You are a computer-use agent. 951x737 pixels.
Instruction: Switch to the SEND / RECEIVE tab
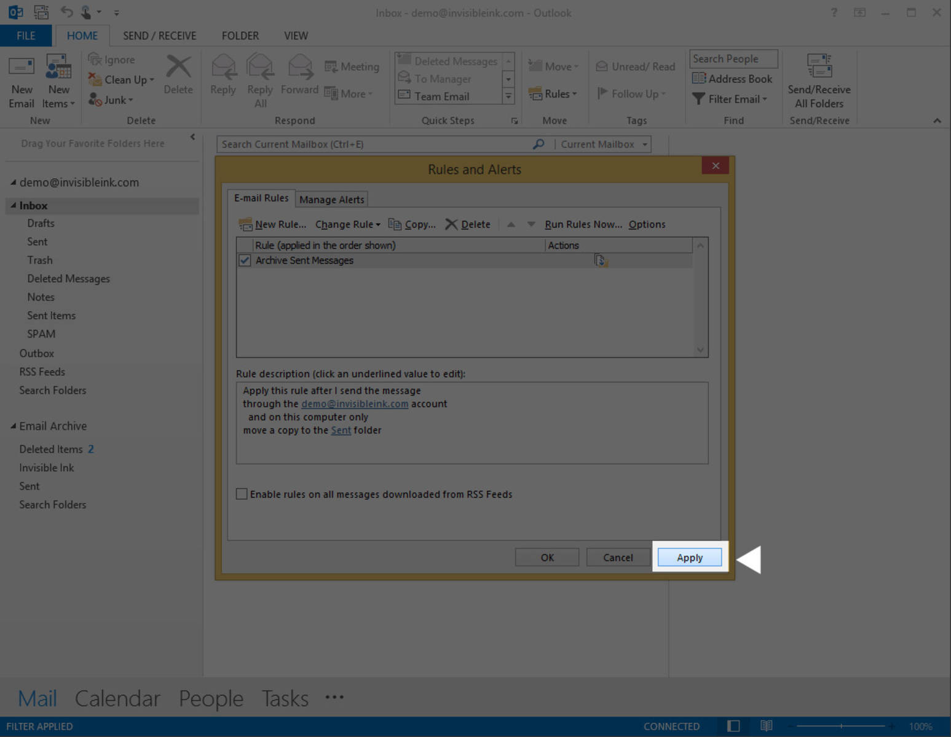click(x=160, y=36)
